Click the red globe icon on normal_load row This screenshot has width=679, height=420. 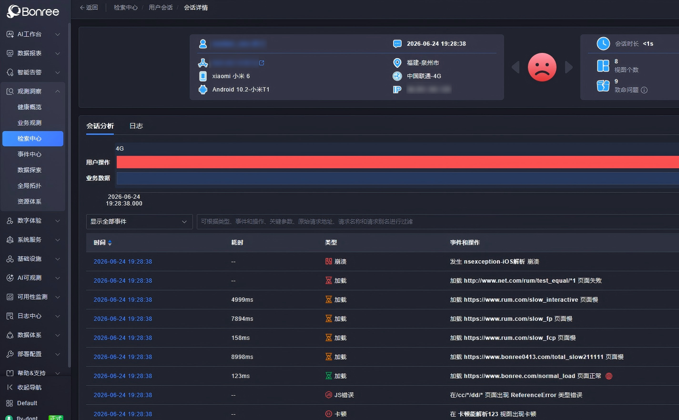tap(609, 376)
